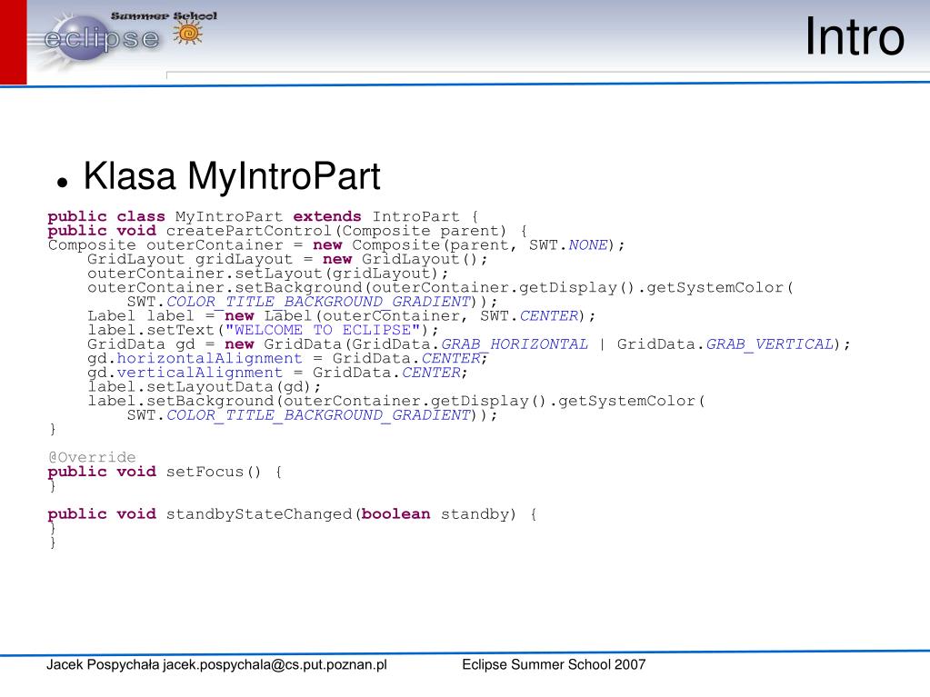
Task: Click the "gd.horizontalAlignment" line
Action: pos(287,359)
